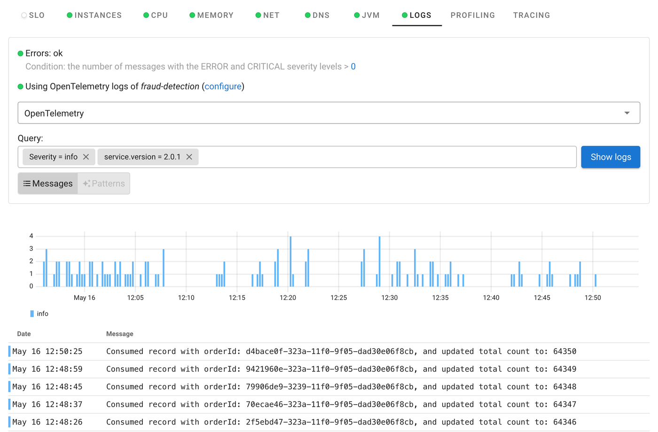Open the configure link for fraud-detection logs
The width and height of the screenshot is (658, 432).
pos(223,86)
